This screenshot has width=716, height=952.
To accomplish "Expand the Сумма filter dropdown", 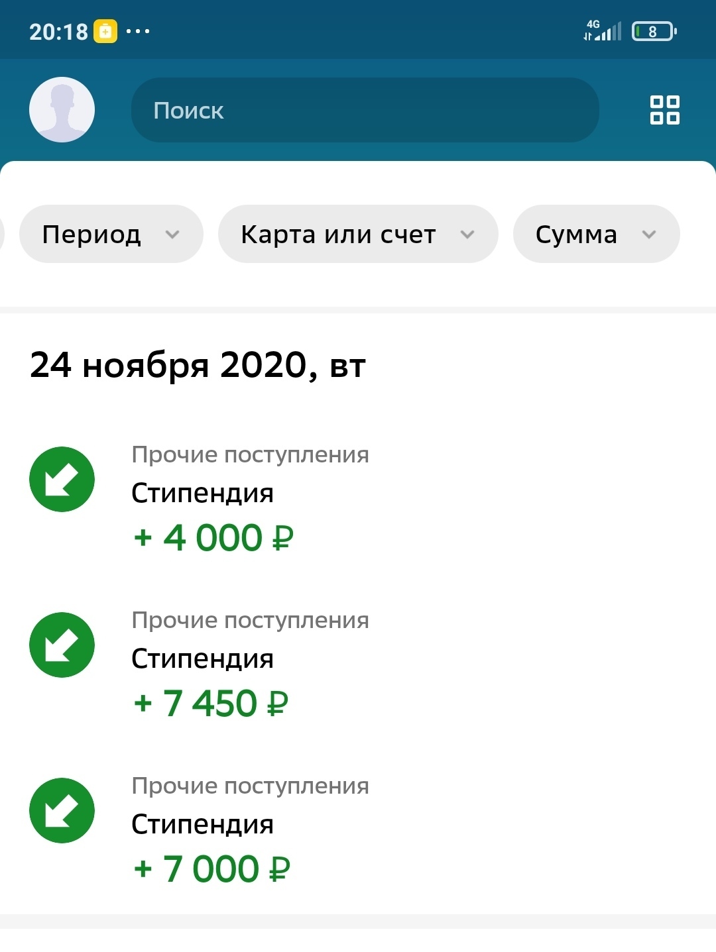I will [x=595, y=234].
